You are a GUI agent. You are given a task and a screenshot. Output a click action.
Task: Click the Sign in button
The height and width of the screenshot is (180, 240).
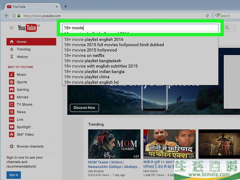(14, 175)
